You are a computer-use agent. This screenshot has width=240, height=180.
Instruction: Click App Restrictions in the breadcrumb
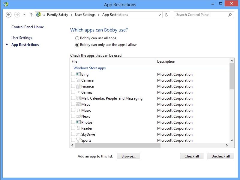coord(115,15)
